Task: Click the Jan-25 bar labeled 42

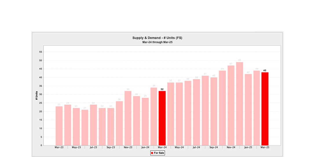Action: pos(248,109)
